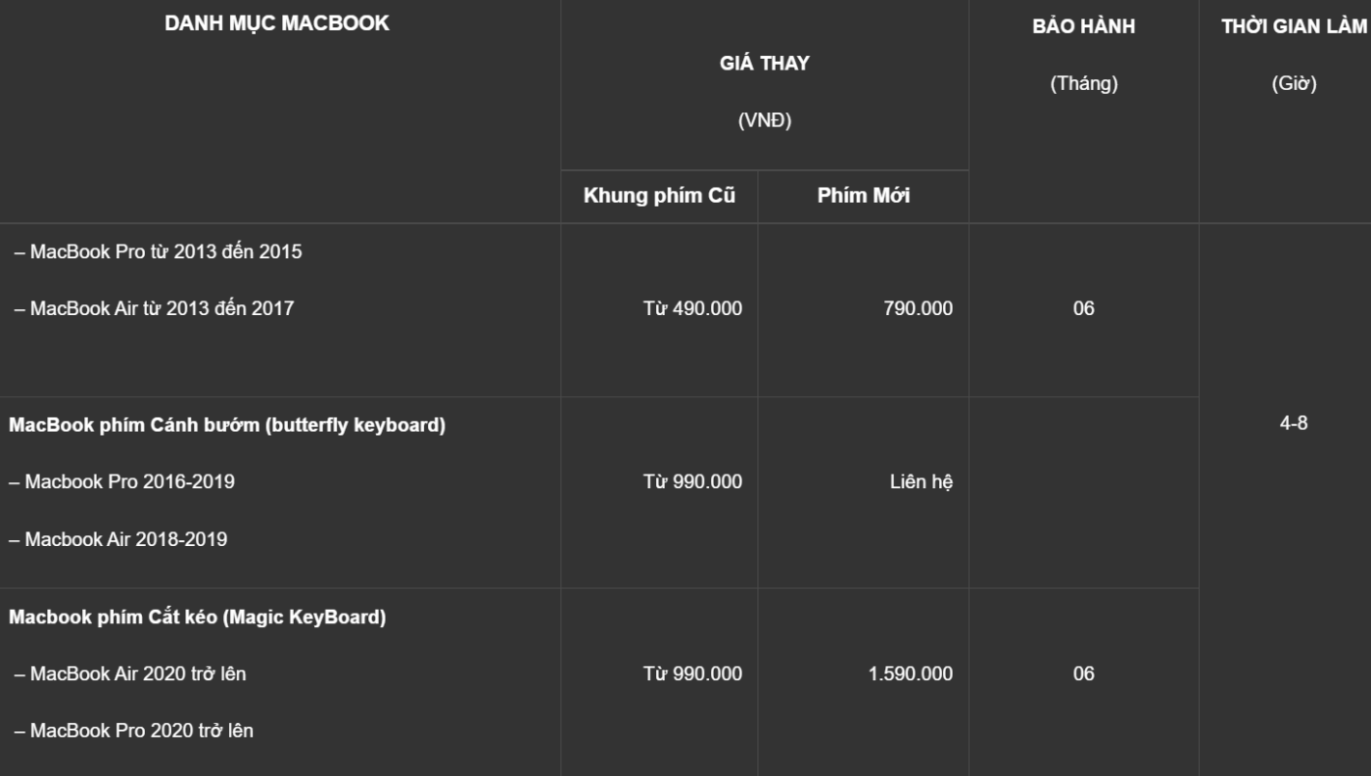The height and width of the screenshot is (776, 1371).
Task: Click the MacBook Pro từ 2013 đến 2015 entry
Action: (158, 251)
